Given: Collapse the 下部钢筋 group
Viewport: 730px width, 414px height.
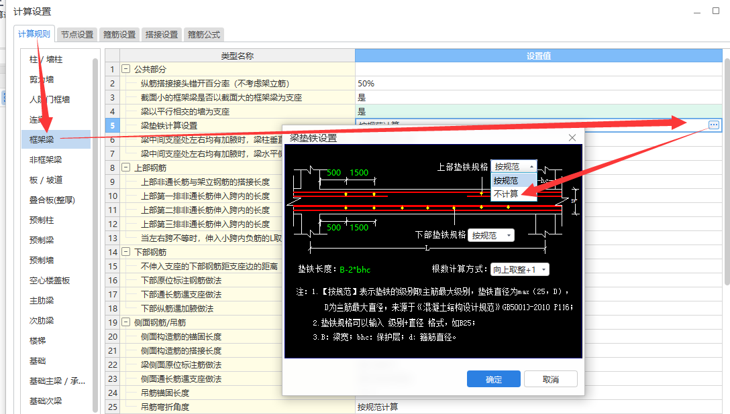Looking at the screenshot, I should [125, 252].
